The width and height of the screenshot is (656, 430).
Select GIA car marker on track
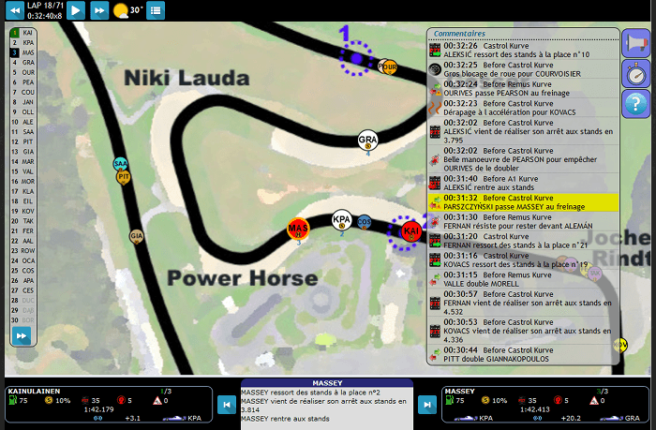click(137, 236)
